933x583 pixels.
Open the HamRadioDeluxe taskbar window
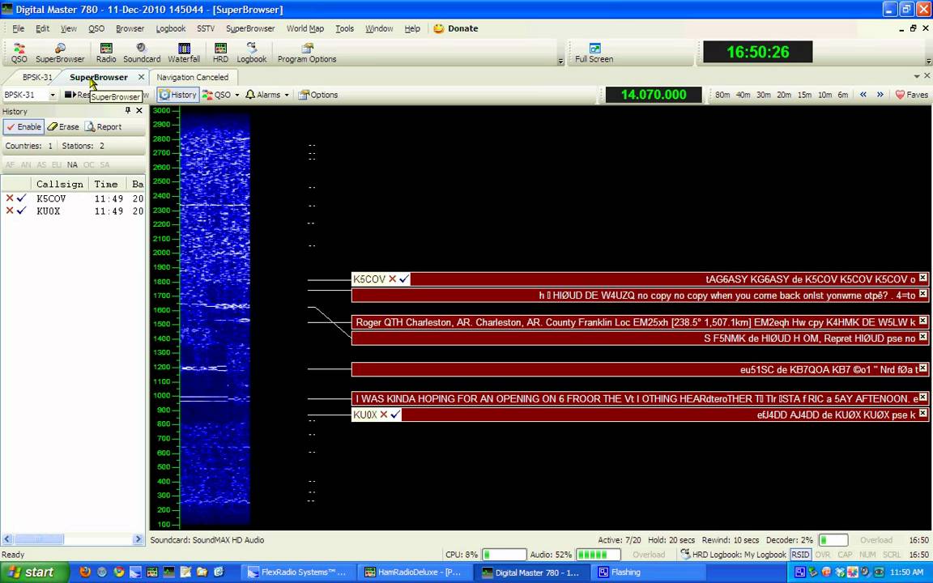[416, 572]
